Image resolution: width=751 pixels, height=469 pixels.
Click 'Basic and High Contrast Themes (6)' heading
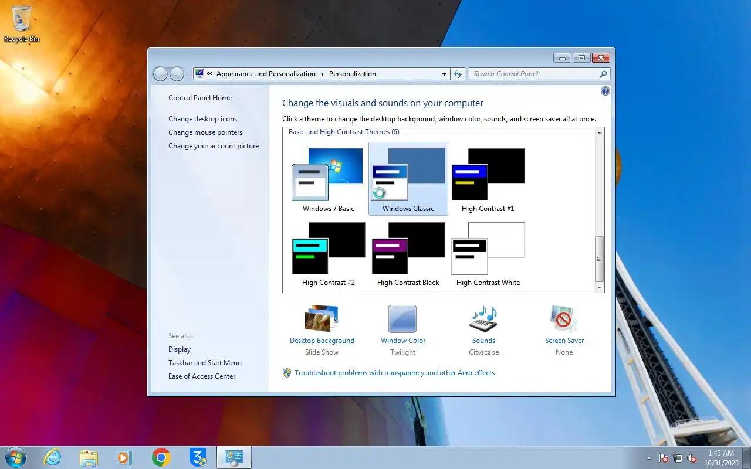[344, 132]
